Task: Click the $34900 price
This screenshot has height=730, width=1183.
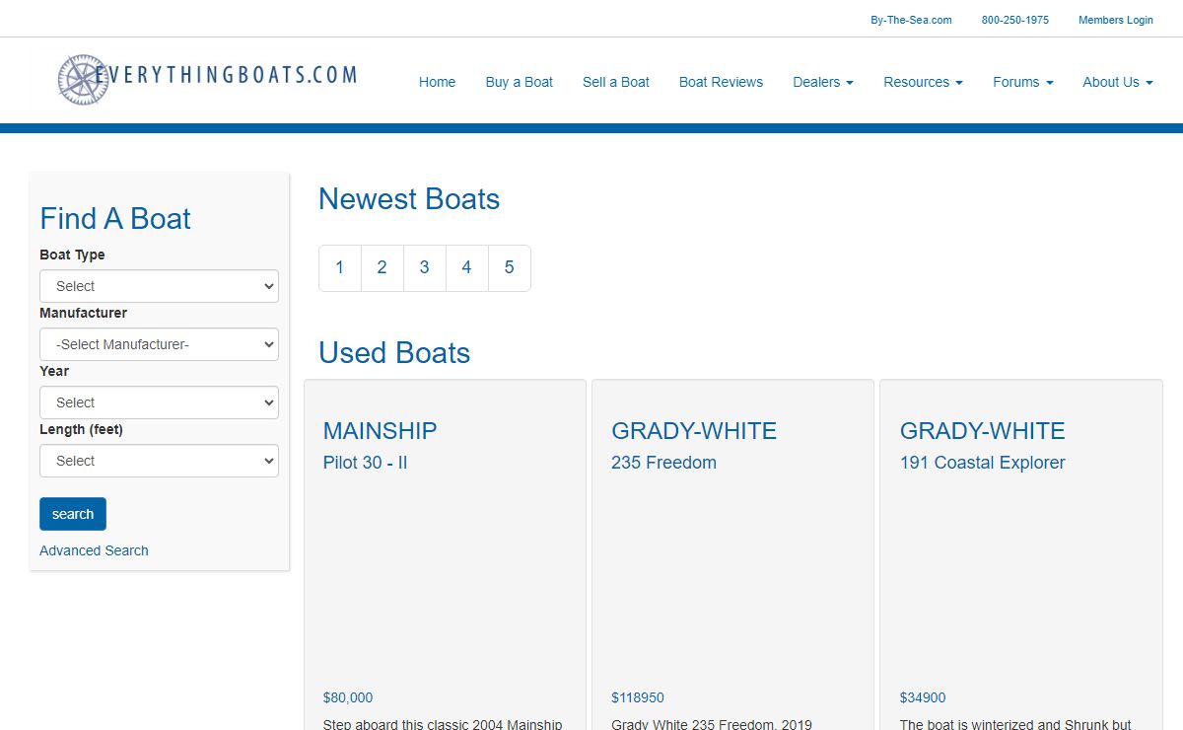Action: [x=923, y=697]
